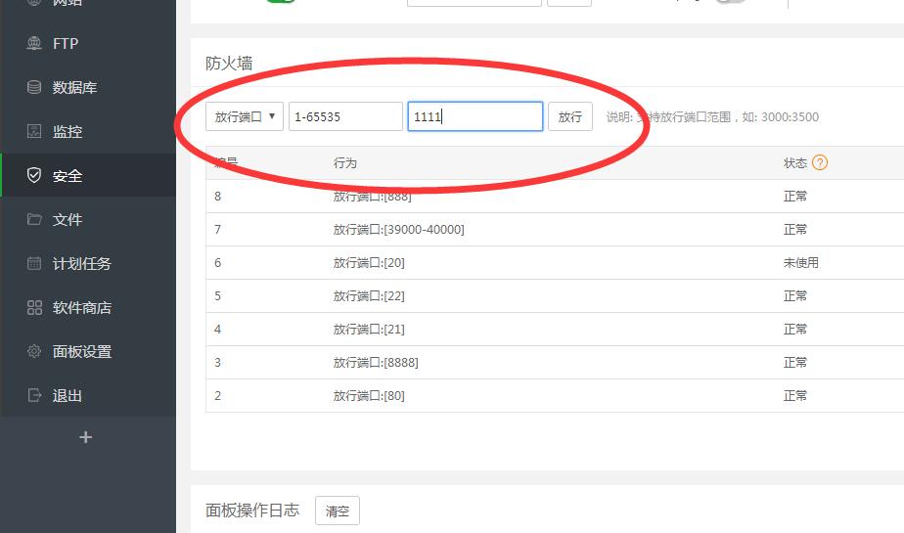Open the FTP section icon in sidebar
This screenshot has width=904, height=533.
pos(34,43)
